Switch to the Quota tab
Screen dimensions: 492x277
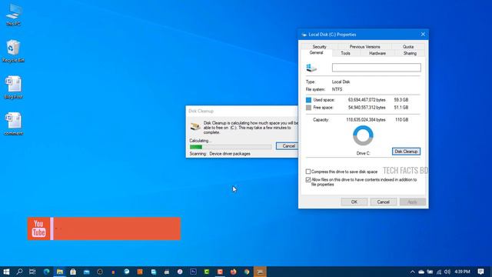coord(408,46)
